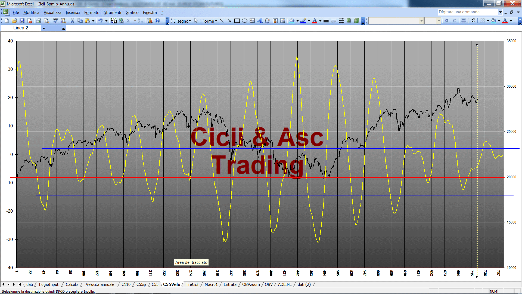Open the Inserisci menu
The image size is (522, 294).
(x=73, y=12)
